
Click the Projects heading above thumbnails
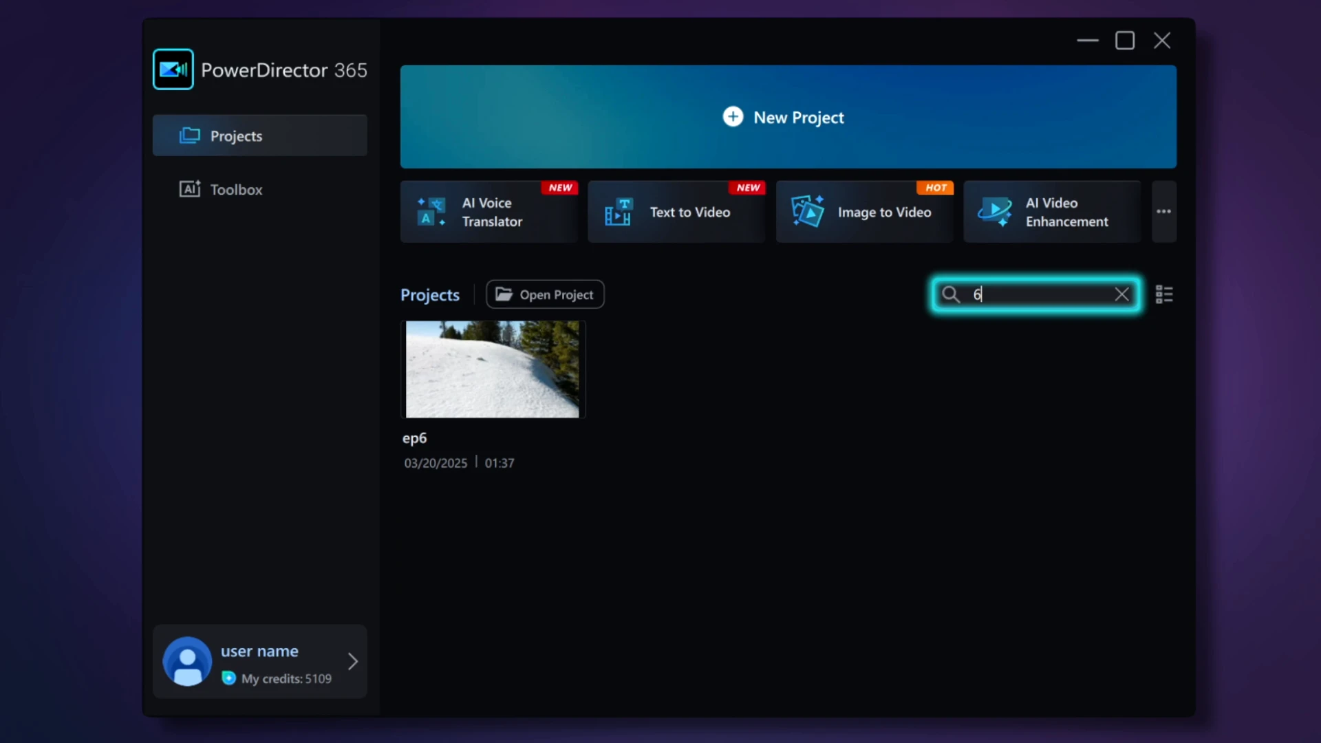[430, 295]
